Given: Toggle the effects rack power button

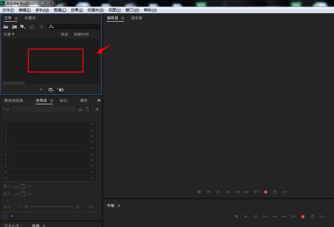Looking at the screenshot, I should click(x=5, y=216).
